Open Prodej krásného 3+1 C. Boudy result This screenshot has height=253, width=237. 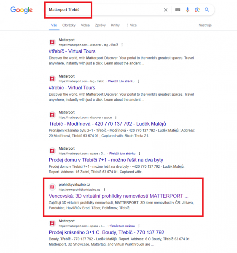pyautogui.click(x=106, y=232)
